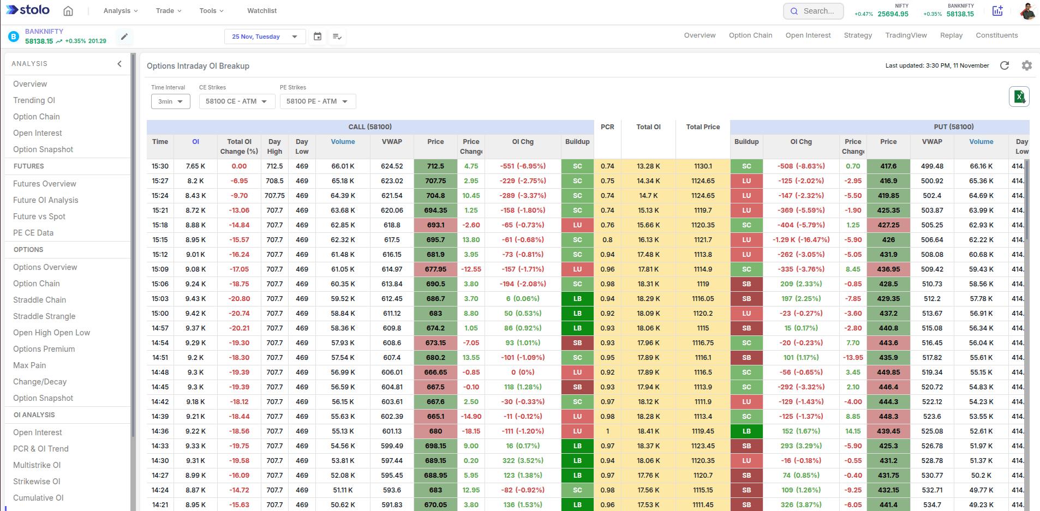
Task: Collapse the Analysis sidebar panel
Action: [119, 64]
